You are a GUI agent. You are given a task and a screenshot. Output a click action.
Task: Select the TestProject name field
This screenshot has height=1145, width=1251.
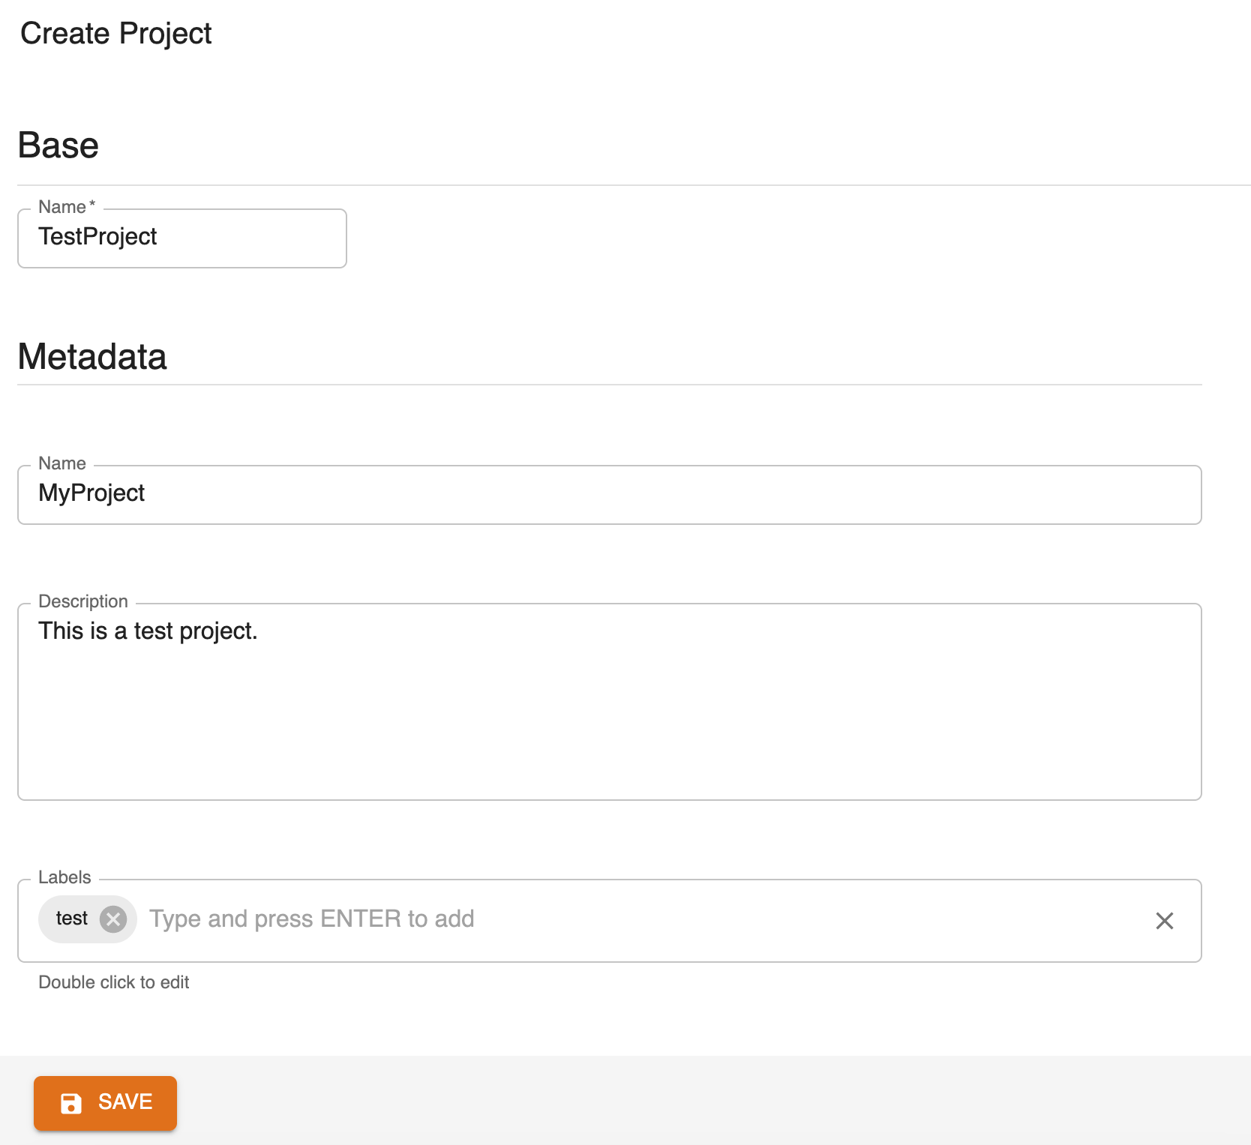[x=181, y=238]
